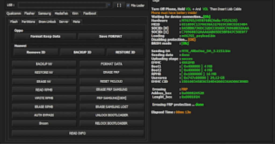This screenshot has height=144, width=275.
Task: Click the 'Sending DA' log line
Action: [191, 51]
